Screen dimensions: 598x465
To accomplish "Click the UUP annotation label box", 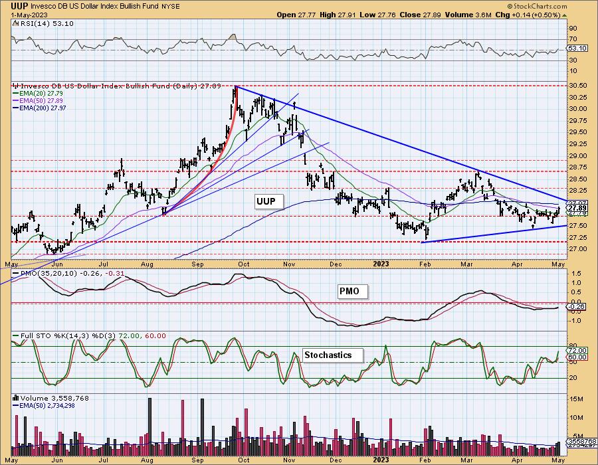I will tap(269, 201).
